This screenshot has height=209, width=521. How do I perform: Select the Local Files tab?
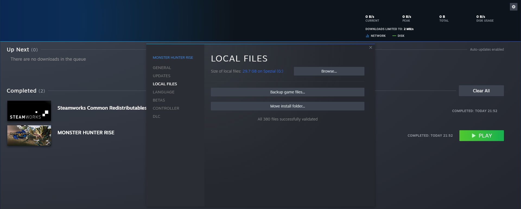tap(165, 84)
